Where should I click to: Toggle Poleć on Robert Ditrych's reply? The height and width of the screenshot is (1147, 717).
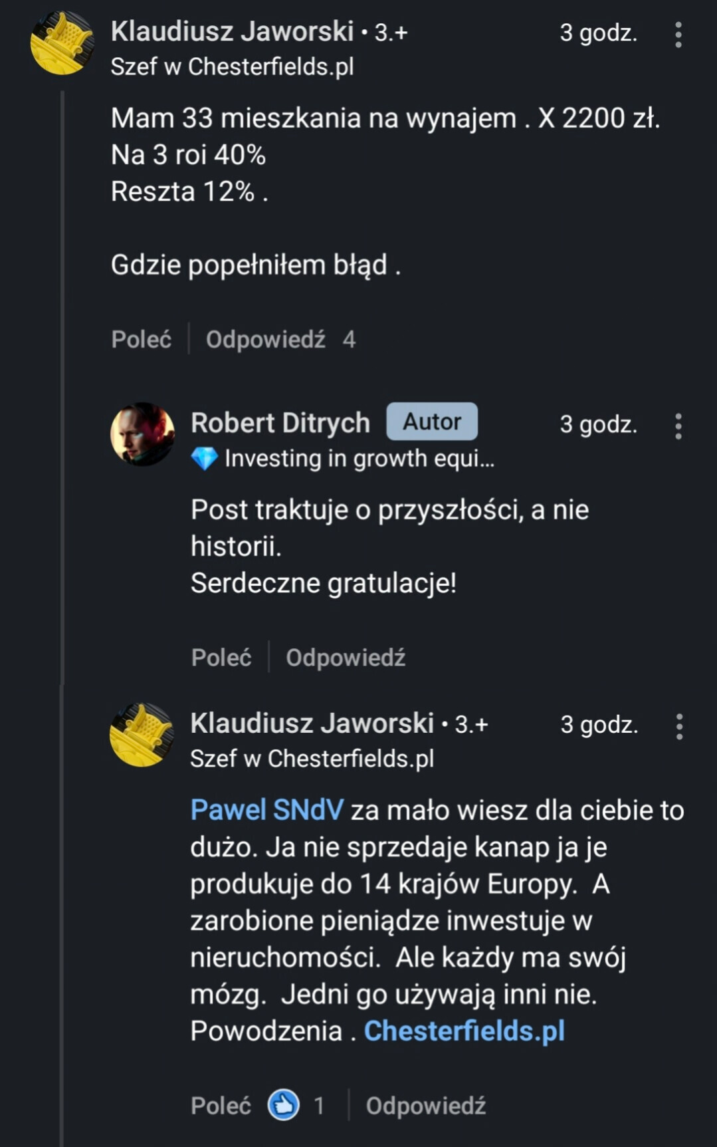(x=221, y=658)
